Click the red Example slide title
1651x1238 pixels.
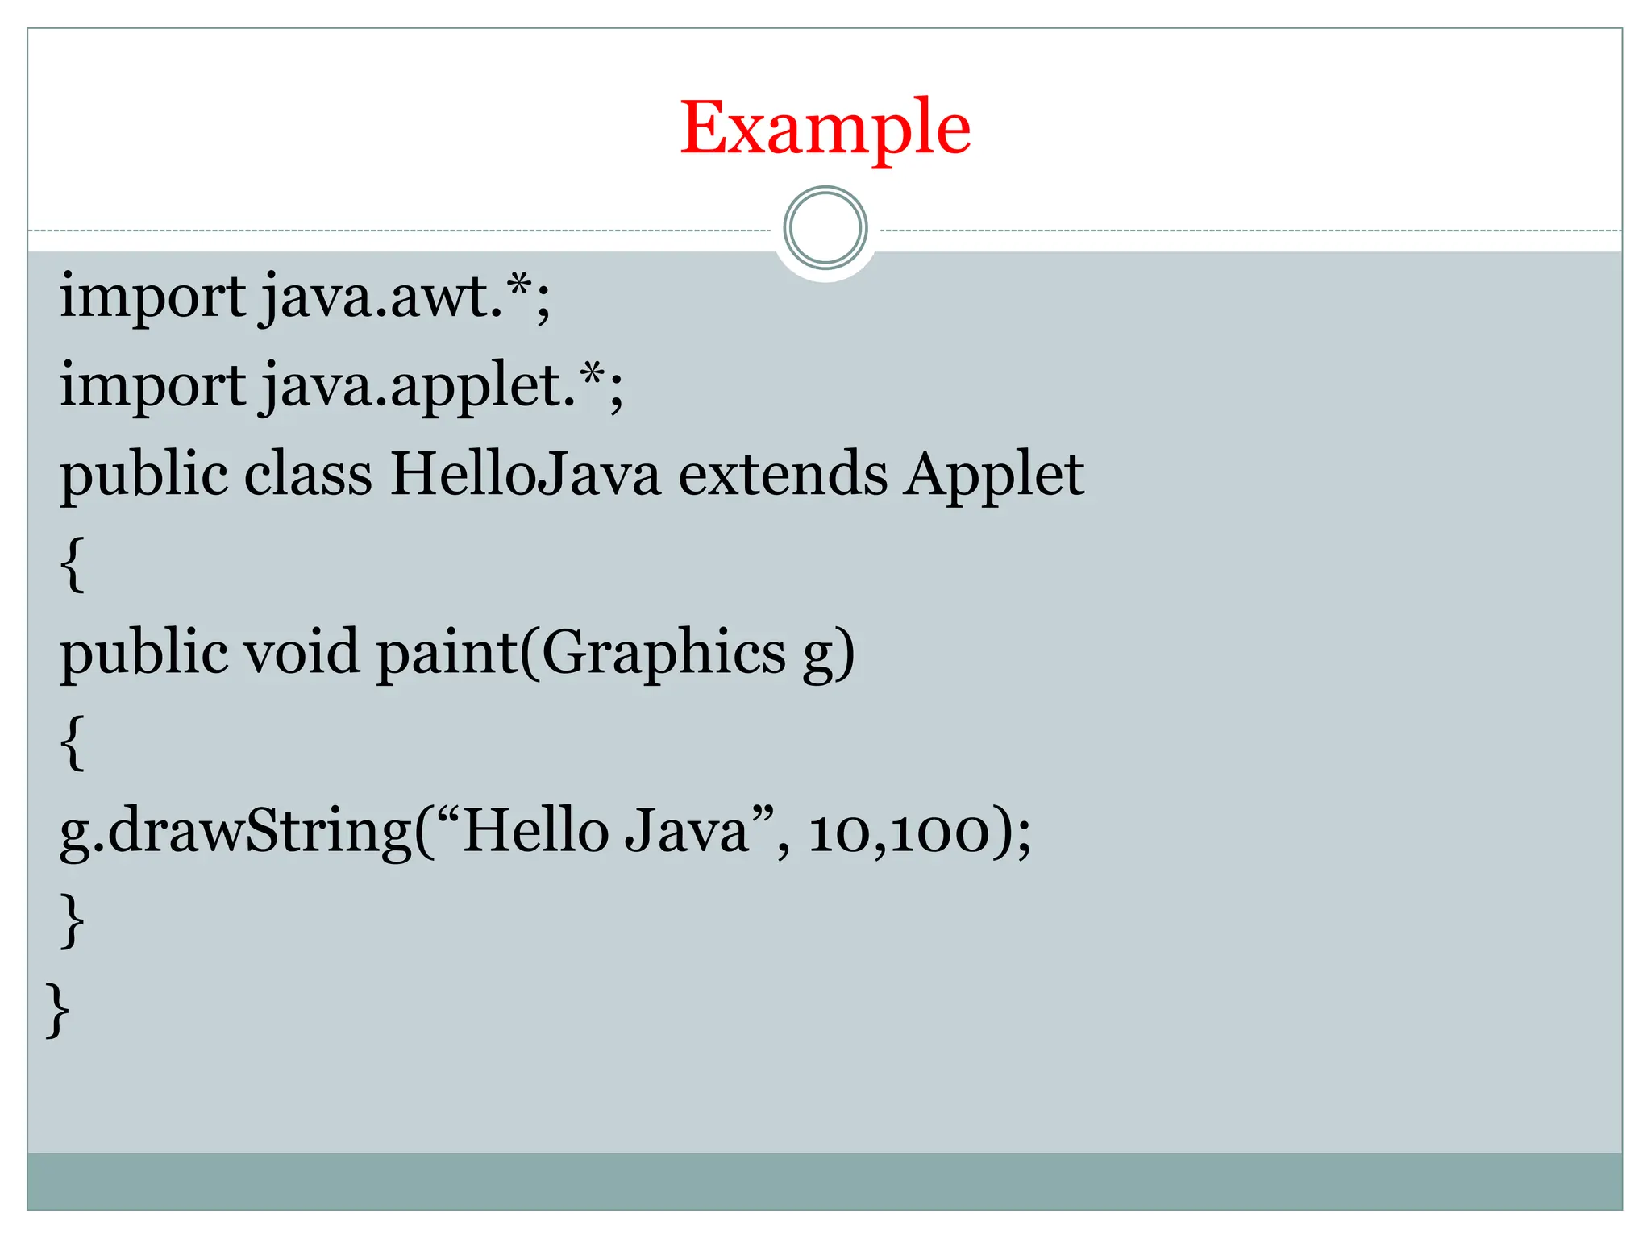pos(825,127)
